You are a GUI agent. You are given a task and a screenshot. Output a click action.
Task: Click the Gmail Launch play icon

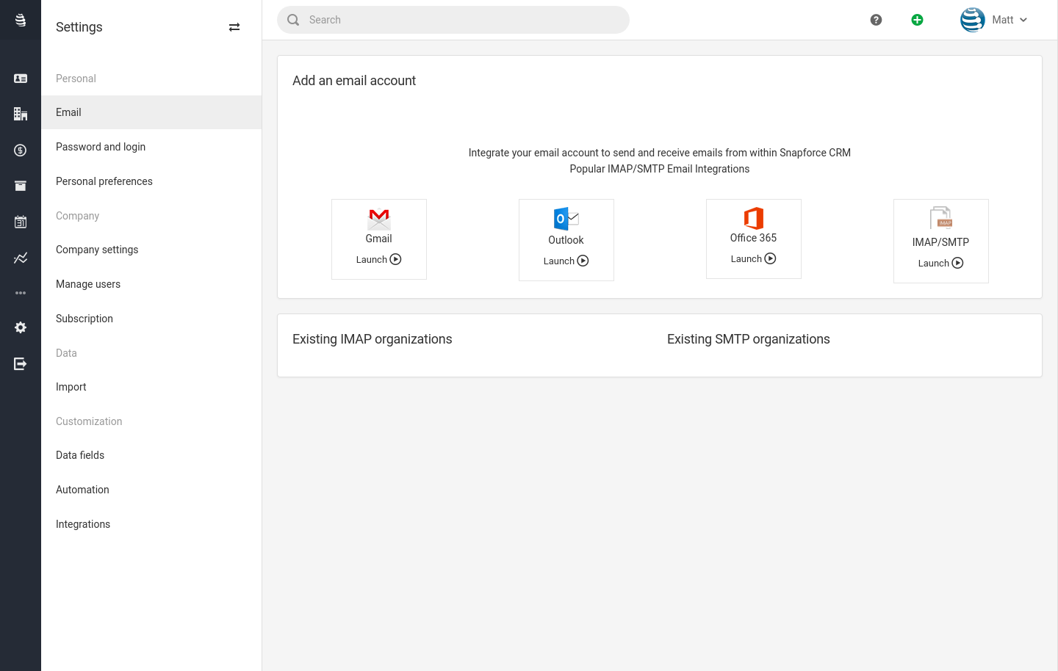396,259
